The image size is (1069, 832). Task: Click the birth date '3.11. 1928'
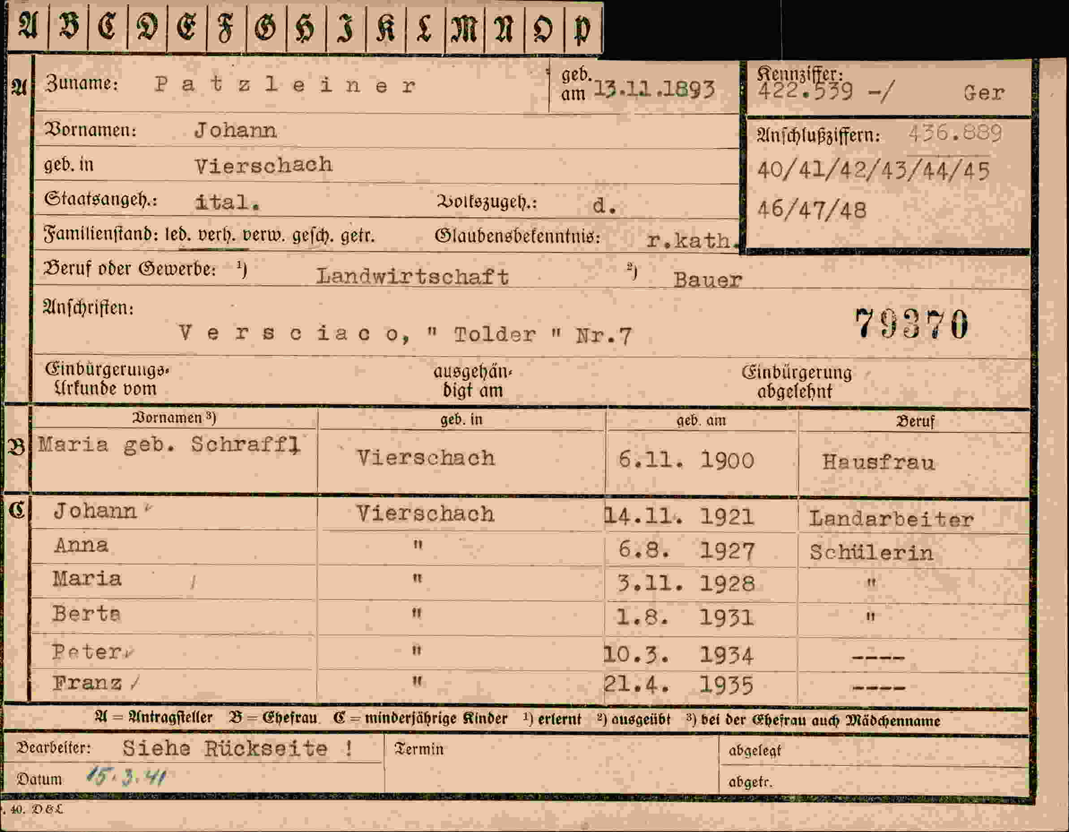[686, 583]
